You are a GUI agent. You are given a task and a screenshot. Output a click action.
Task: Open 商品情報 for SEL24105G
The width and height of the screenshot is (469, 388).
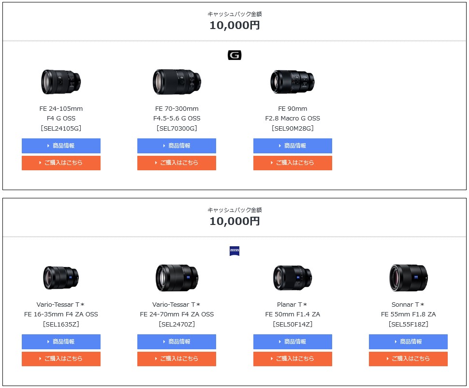(61, 146)
